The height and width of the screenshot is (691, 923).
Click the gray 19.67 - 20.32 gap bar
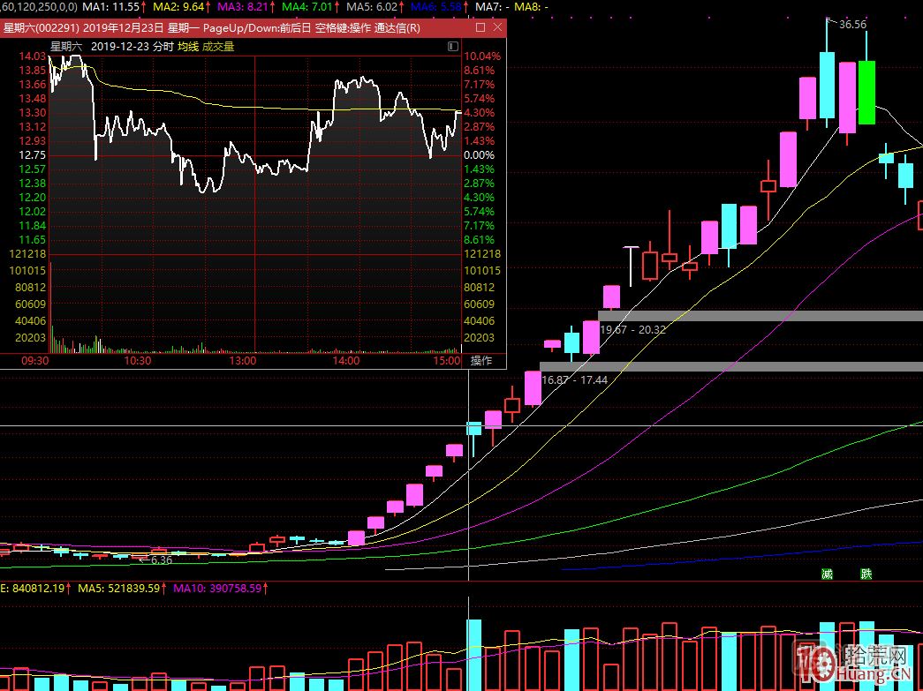pyautogui.click(x=760, y=316)
